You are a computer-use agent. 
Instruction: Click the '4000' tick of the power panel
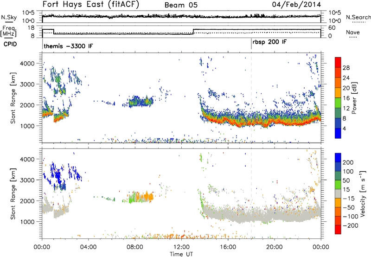27,64
